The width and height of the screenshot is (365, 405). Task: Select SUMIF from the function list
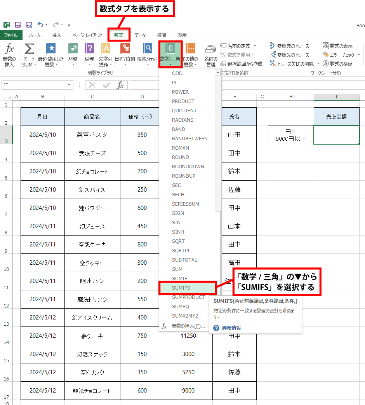point(187,278)
